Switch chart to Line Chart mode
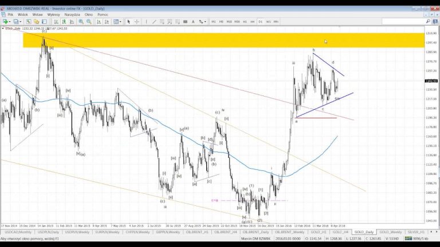 (x=72, y=22)
